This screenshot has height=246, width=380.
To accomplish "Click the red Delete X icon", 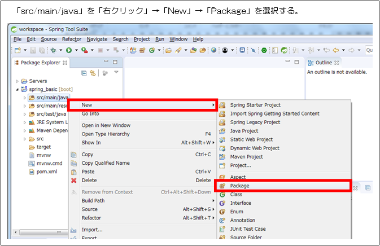I will [x=73, y=181].
